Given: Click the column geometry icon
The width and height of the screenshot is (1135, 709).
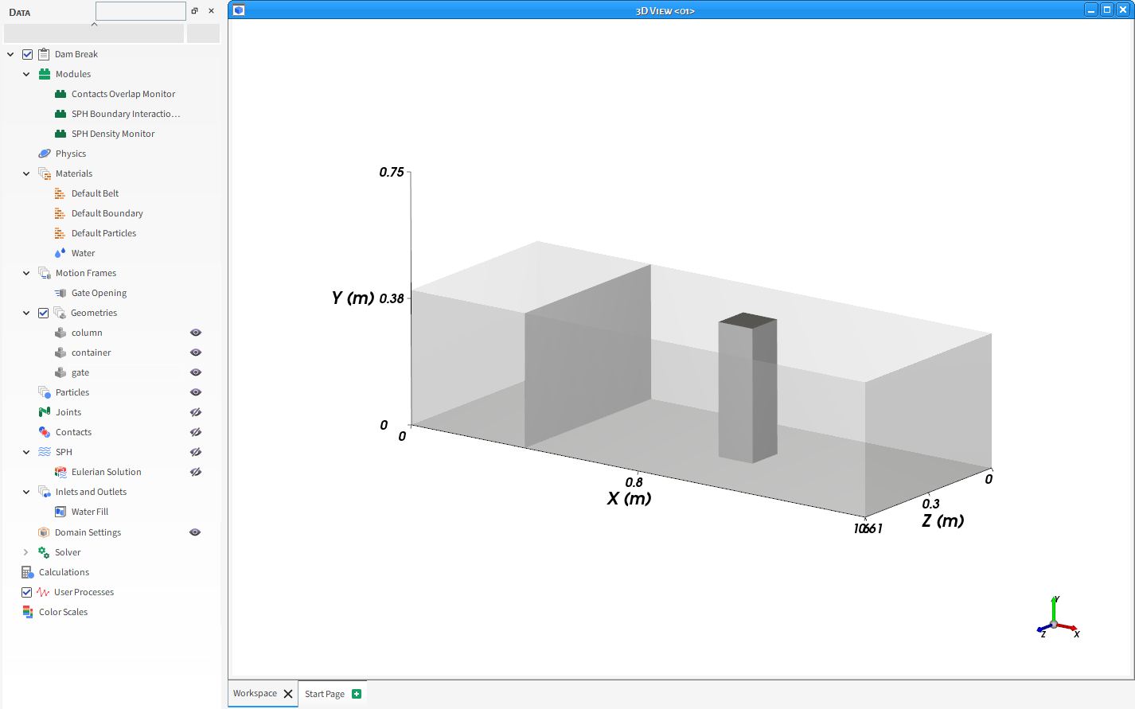Looking at the screenshot, I should point(60,333).
